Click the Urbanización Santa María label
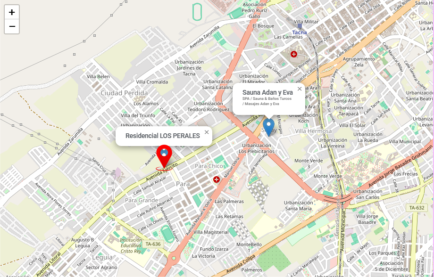Image resolution: width=434 pixels, height=277 pixels. pos(298,205)
